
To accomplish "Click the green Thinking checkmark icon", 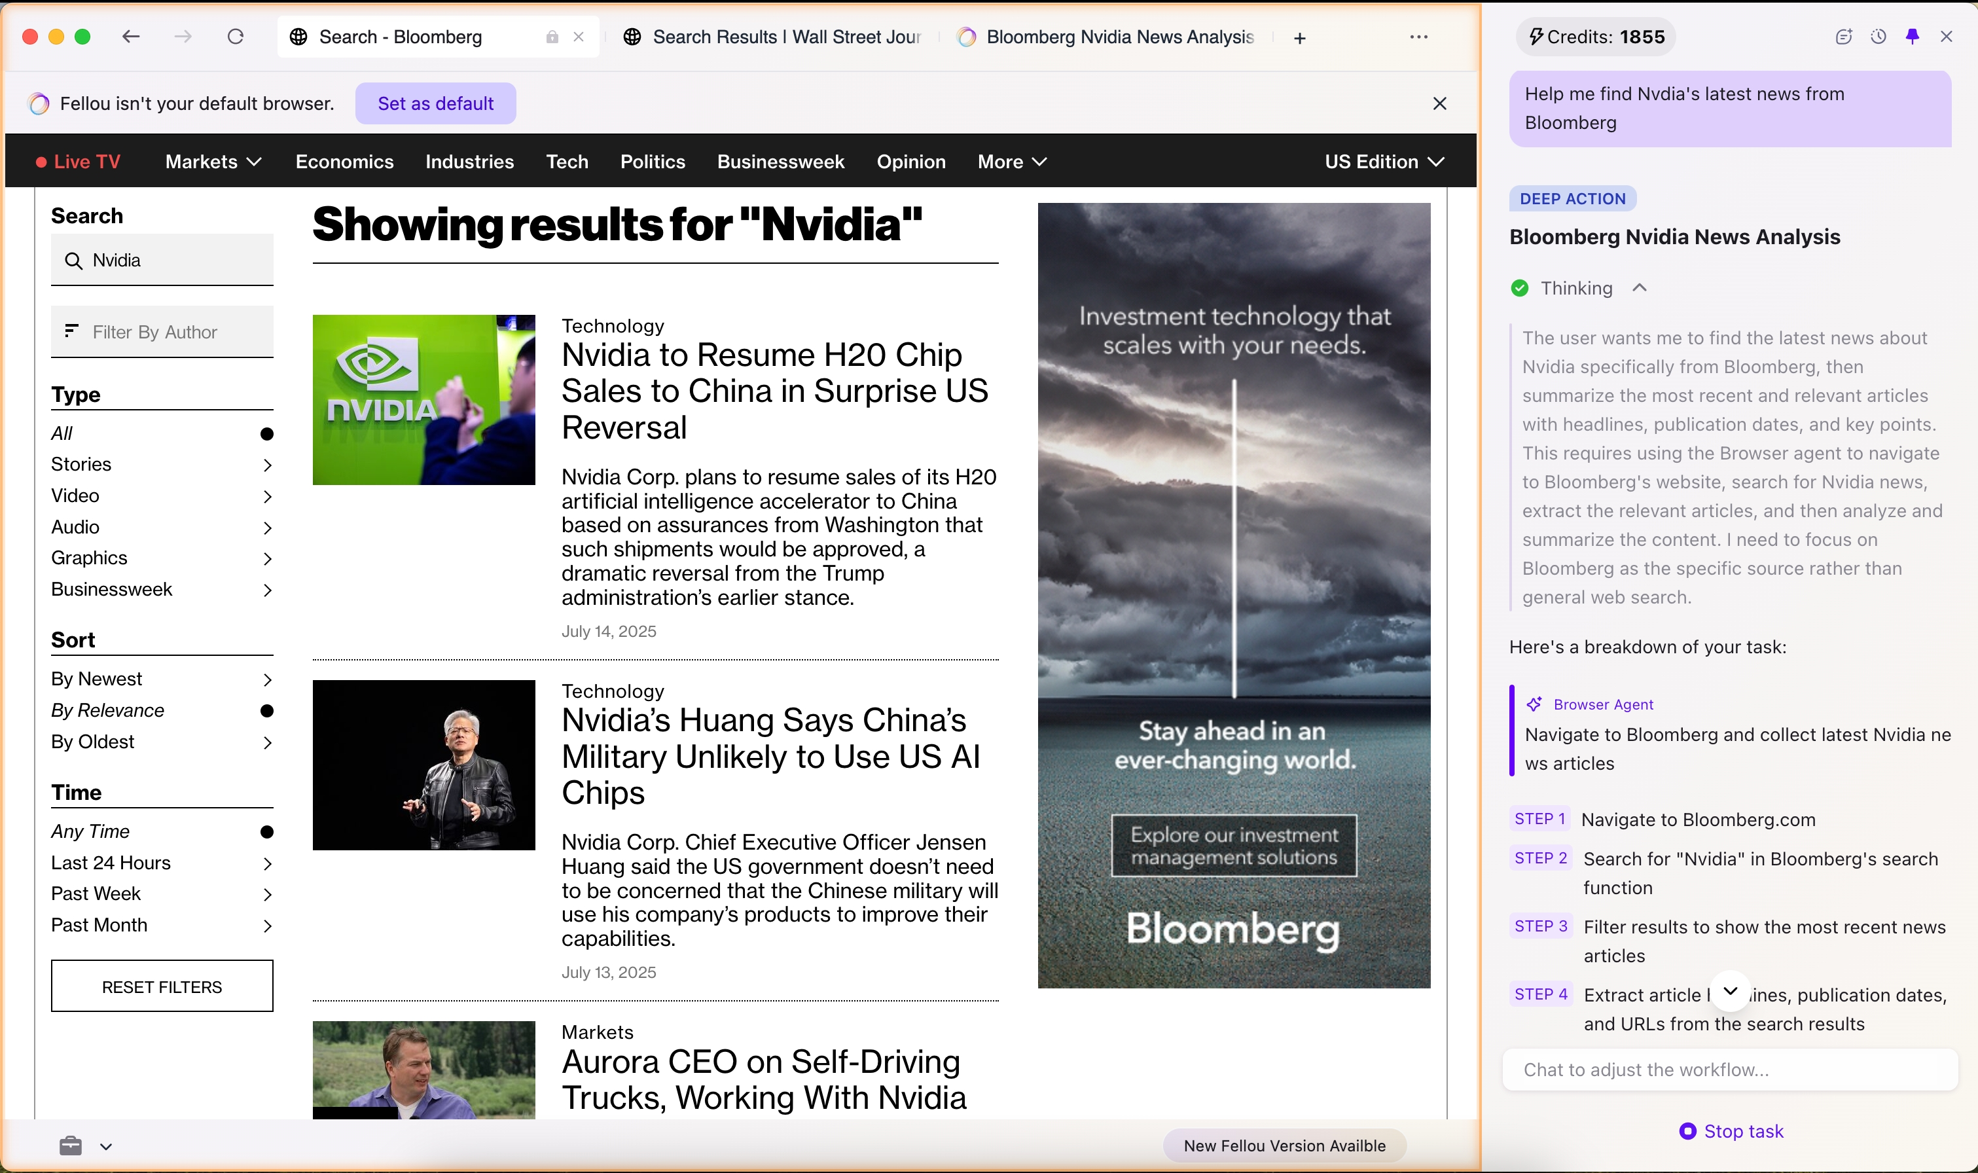I will (x=1520, y=288).
